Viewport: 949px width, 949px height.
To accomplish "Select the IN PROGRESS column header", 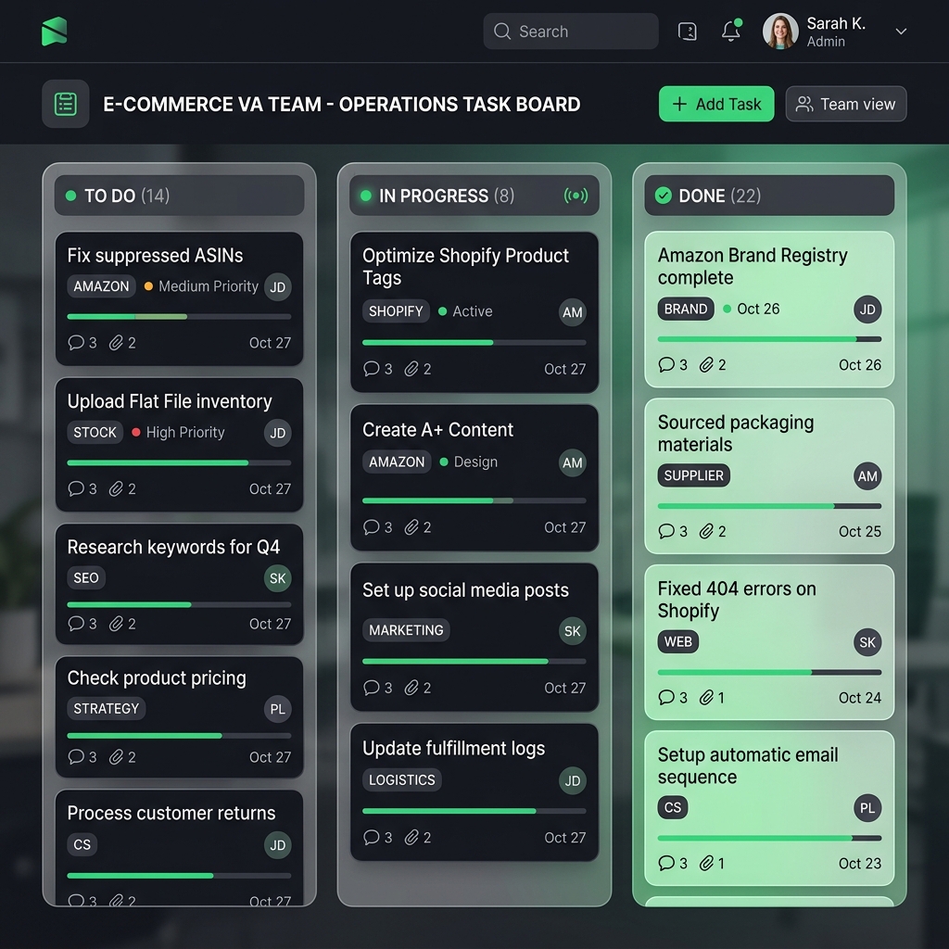I will (x=474, y=196).
